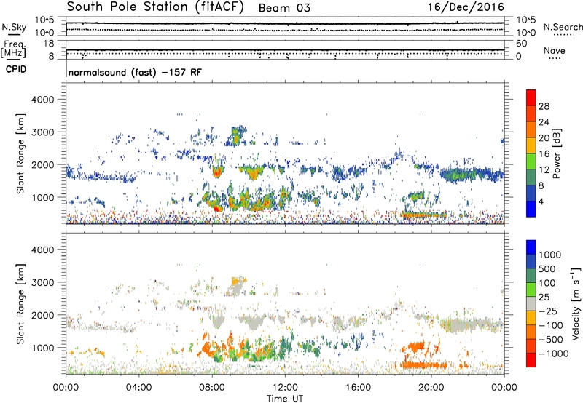583x403 pixels.
Task: Click the power panel 'Slant Range [km]' label
Action: 20,153
